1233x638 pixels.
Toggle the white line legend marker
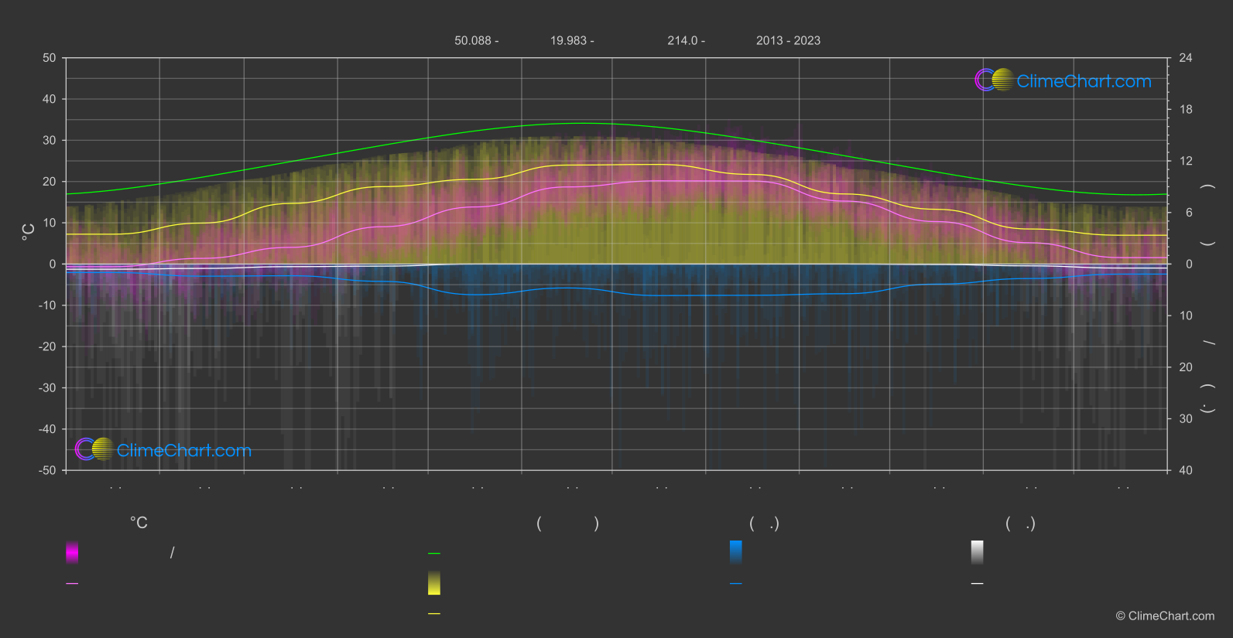click(x=978, y=584)
